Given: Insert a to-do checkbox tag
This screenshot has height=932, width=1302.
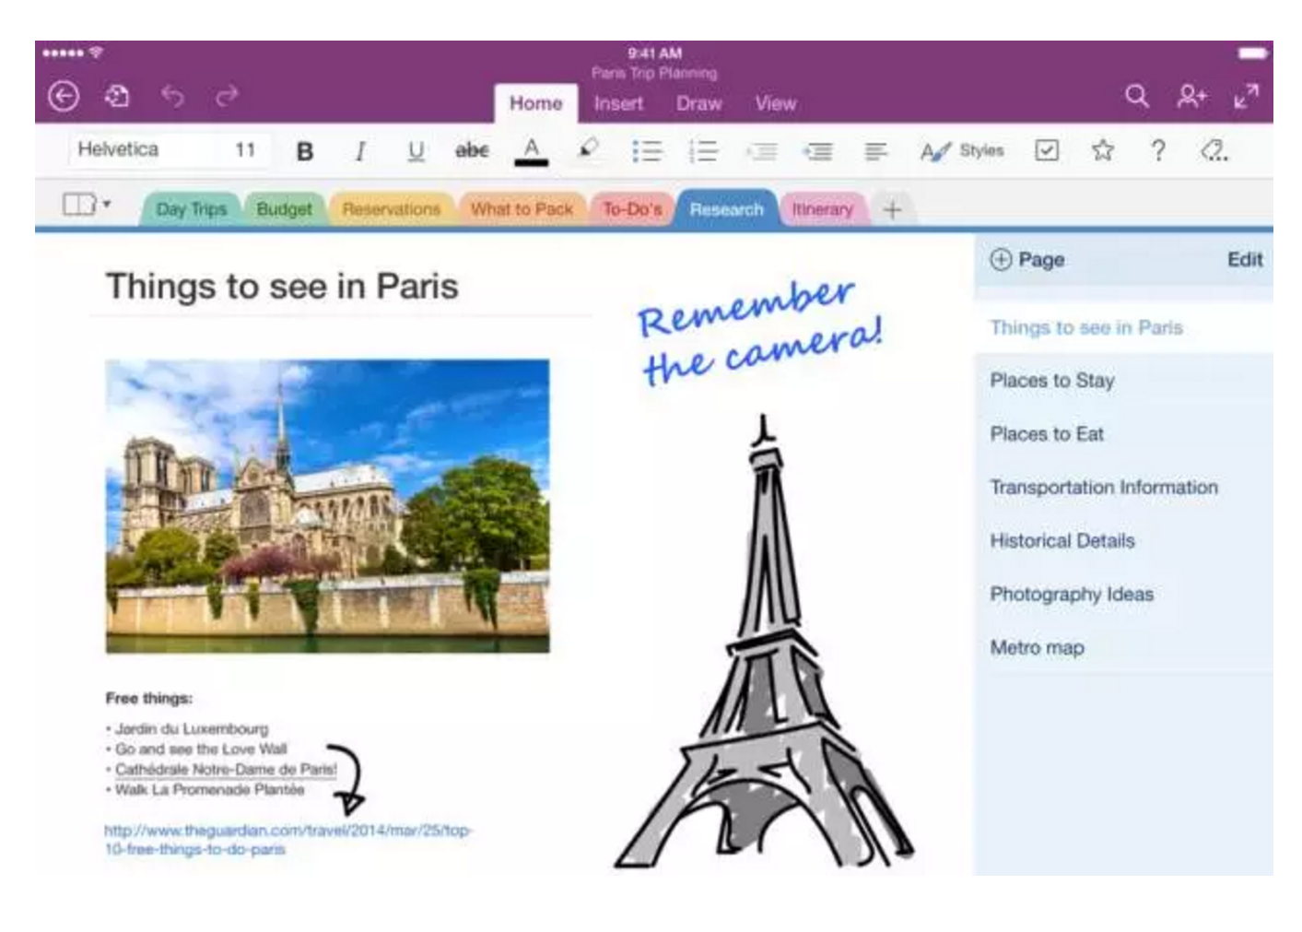Looking at the screenshot, I should tap(1047, 150).
